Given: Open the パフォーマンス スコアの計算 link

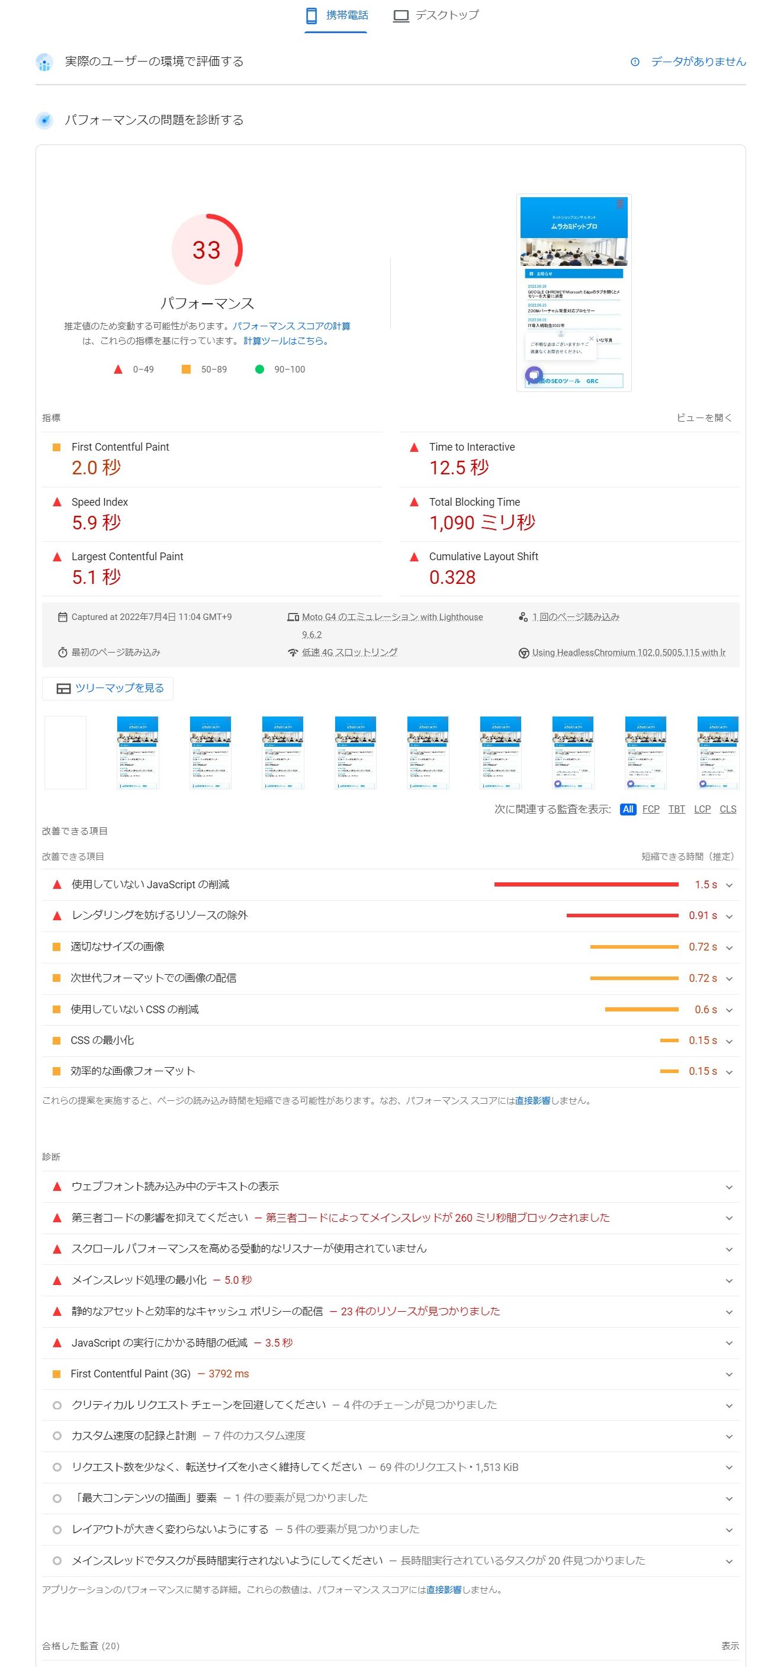Looking at the screenshot, I should (291, 326).
